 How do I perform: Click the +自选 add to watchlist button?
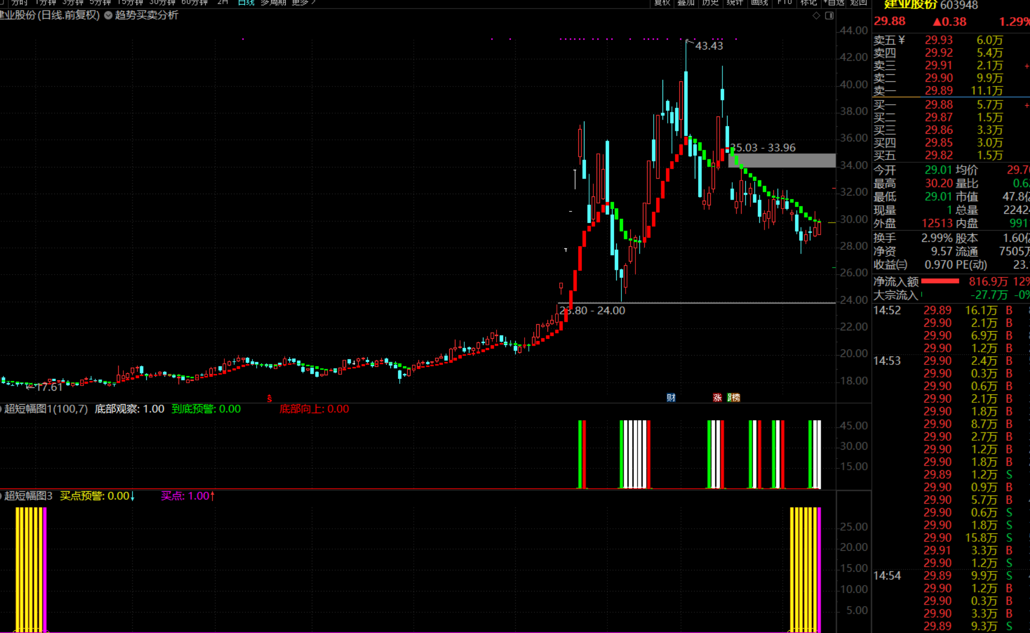[x=834, y=2]
